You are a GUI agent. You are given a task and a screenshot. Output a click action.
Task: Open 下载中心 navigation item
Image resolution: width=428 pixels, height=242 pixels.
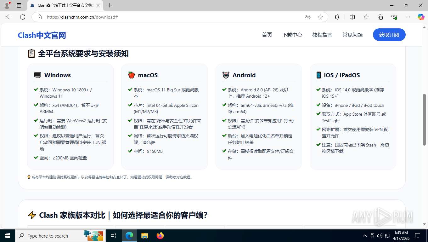pyautogui.click(x=292, y=35)
